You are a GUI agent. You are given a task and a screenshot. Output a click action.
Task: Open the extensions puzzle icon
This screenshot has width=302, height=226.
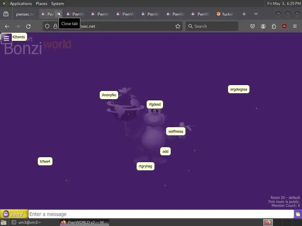point(274,26)
